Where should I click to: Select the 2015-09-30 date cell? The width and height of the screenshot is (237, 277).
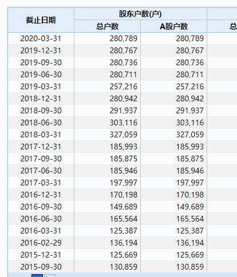click(41, 267)
